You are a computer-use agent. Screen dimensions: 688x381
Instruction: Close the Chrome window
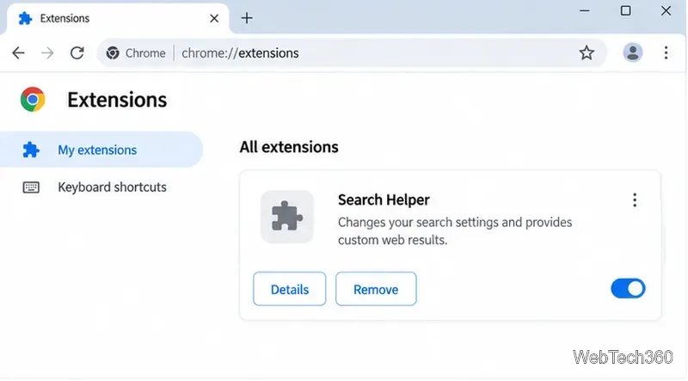click(666, 10)
